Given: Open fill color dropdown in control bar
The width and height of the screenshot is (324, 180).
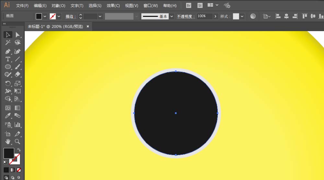Looking at the screenshot, I should tap(45, 16).
